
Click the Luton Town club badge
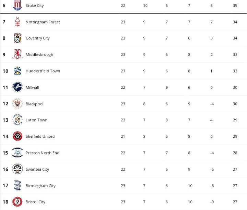click(x=17, y=120)
